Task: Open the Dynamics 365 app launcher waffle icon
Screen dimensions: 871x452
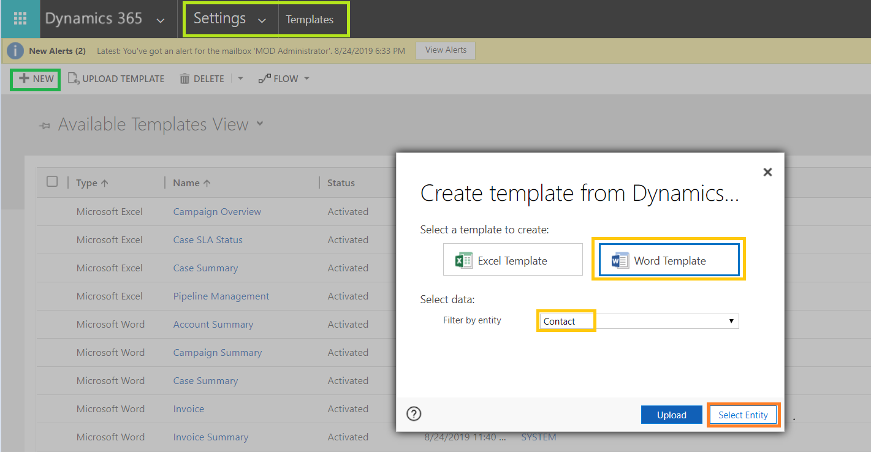Action: coord(19,19)
